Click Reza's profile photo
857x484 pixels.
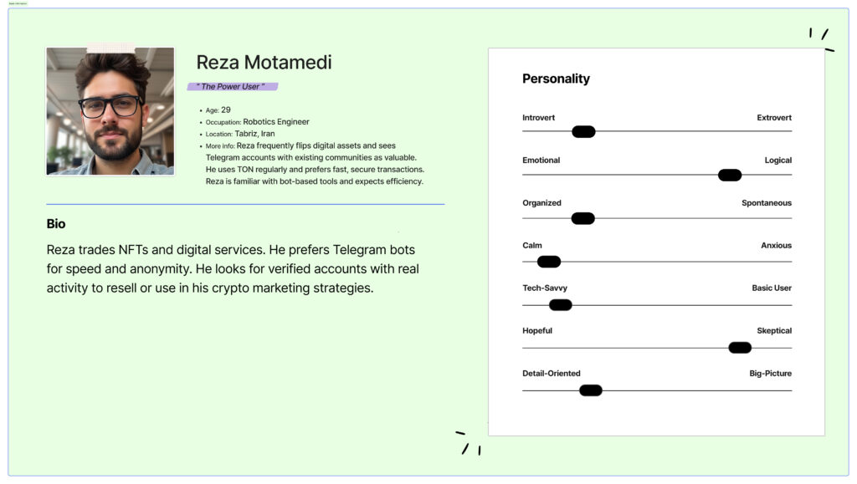[x=110, y=111]
